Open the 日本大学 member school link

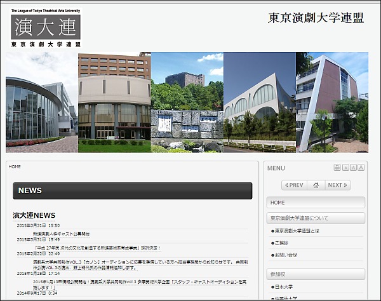tap(284, 287)
